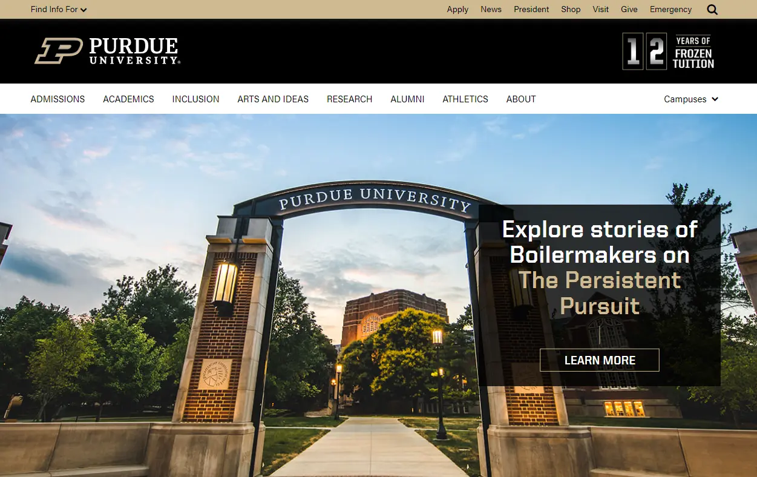Expand the Find Info For dropdown
The image size is (757, 477).
click(59, 10)
